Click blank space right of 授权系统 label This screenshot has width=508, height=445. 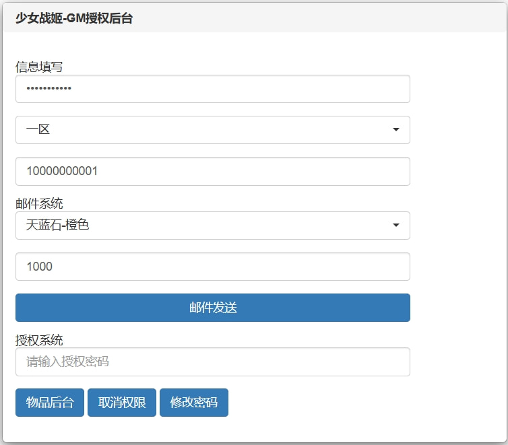pyautogui.click(x=236, y=340)
